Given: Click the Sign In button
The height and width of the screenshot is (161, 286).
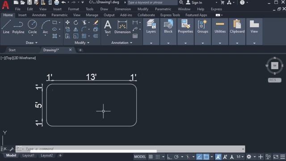Looking at the screenshot, I should click(194, 3).
